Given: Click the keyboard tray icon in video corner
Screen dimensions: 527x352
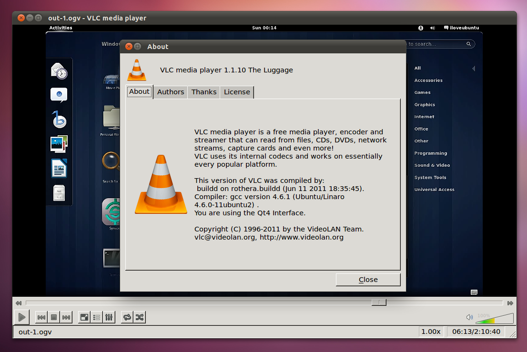Looking at the screenshot, I should click(474, 292).
